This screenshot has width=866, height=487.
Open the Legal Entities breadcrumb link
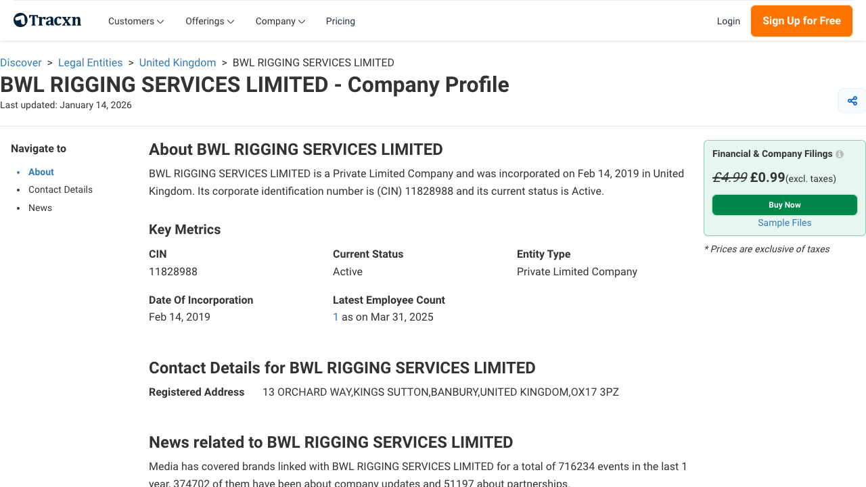pos(90,62)
